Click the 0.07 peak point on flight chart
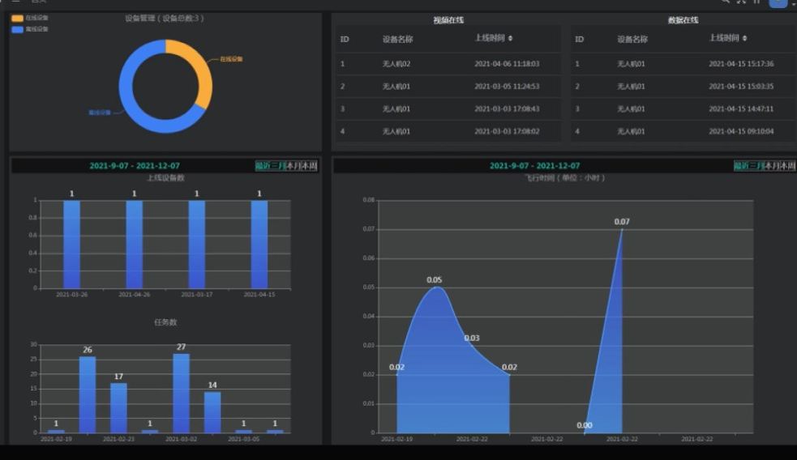797x460 pixels. coord(622,230)
